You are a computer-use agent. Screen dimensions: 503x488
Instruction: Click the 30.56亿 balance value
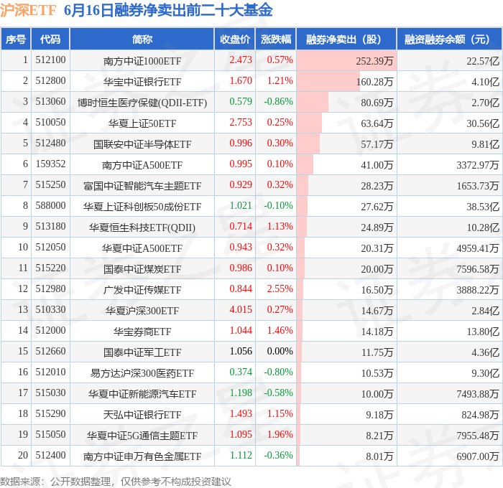pos(483,123)
